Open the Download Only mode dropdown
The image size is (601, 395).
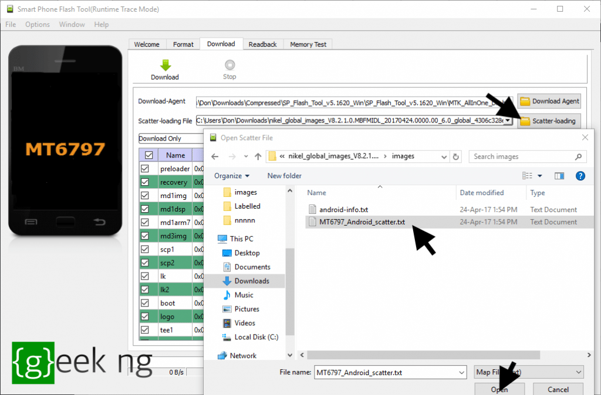coord(171,138)
